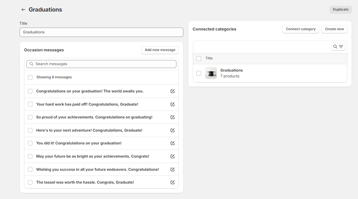Edit the 'Wishing you success' message

(x=173, y=169)
